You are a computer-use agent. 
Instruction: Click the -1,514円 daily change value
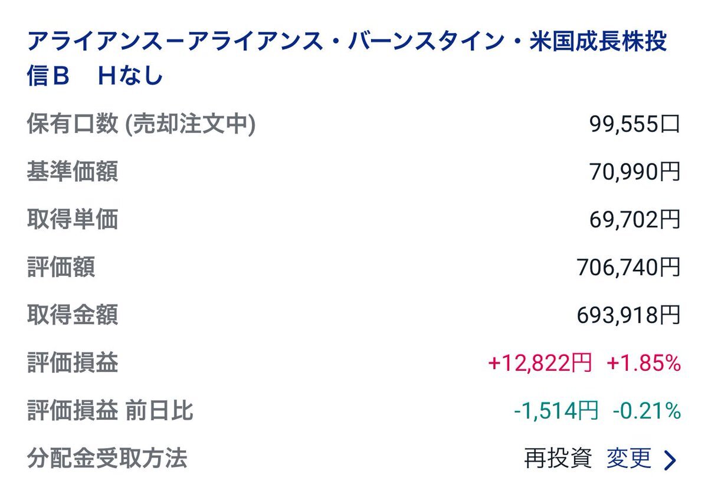tap(556, 411)
